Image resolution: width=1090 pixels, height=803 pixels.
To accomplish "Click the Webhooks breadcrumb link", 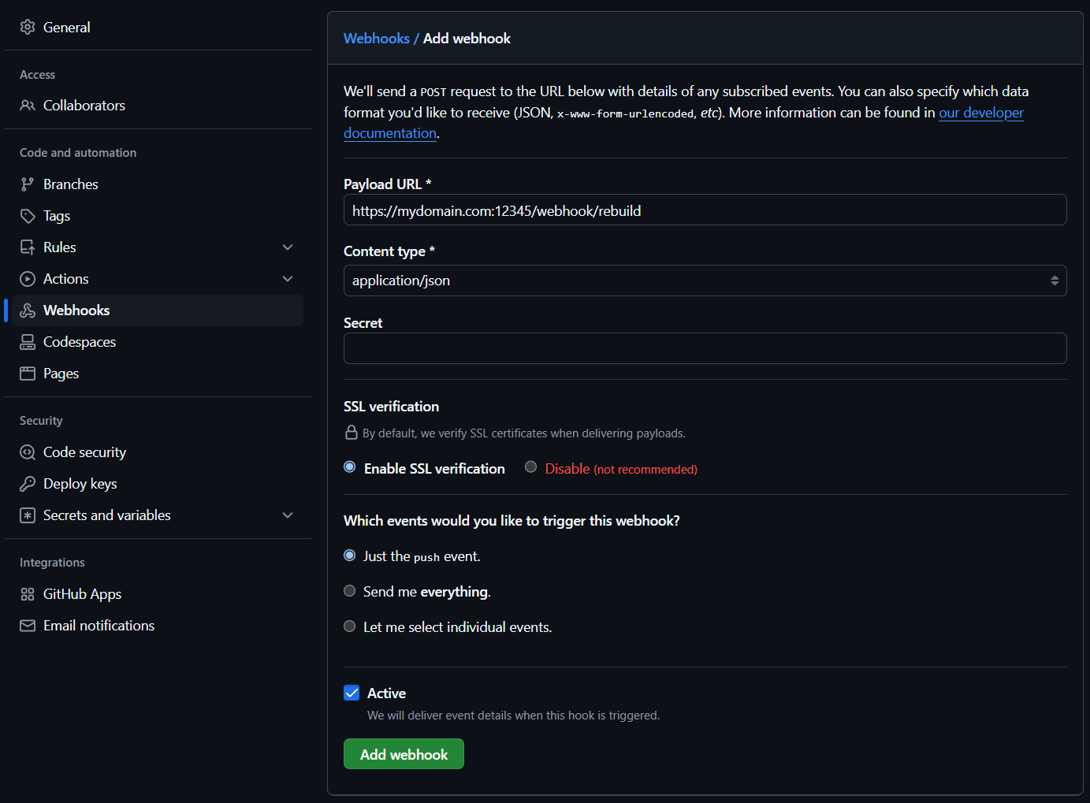I will [376, 39].
